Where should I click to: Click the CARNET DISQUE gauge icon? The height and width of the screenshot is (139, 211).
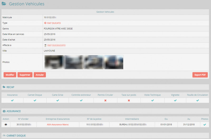4,136
